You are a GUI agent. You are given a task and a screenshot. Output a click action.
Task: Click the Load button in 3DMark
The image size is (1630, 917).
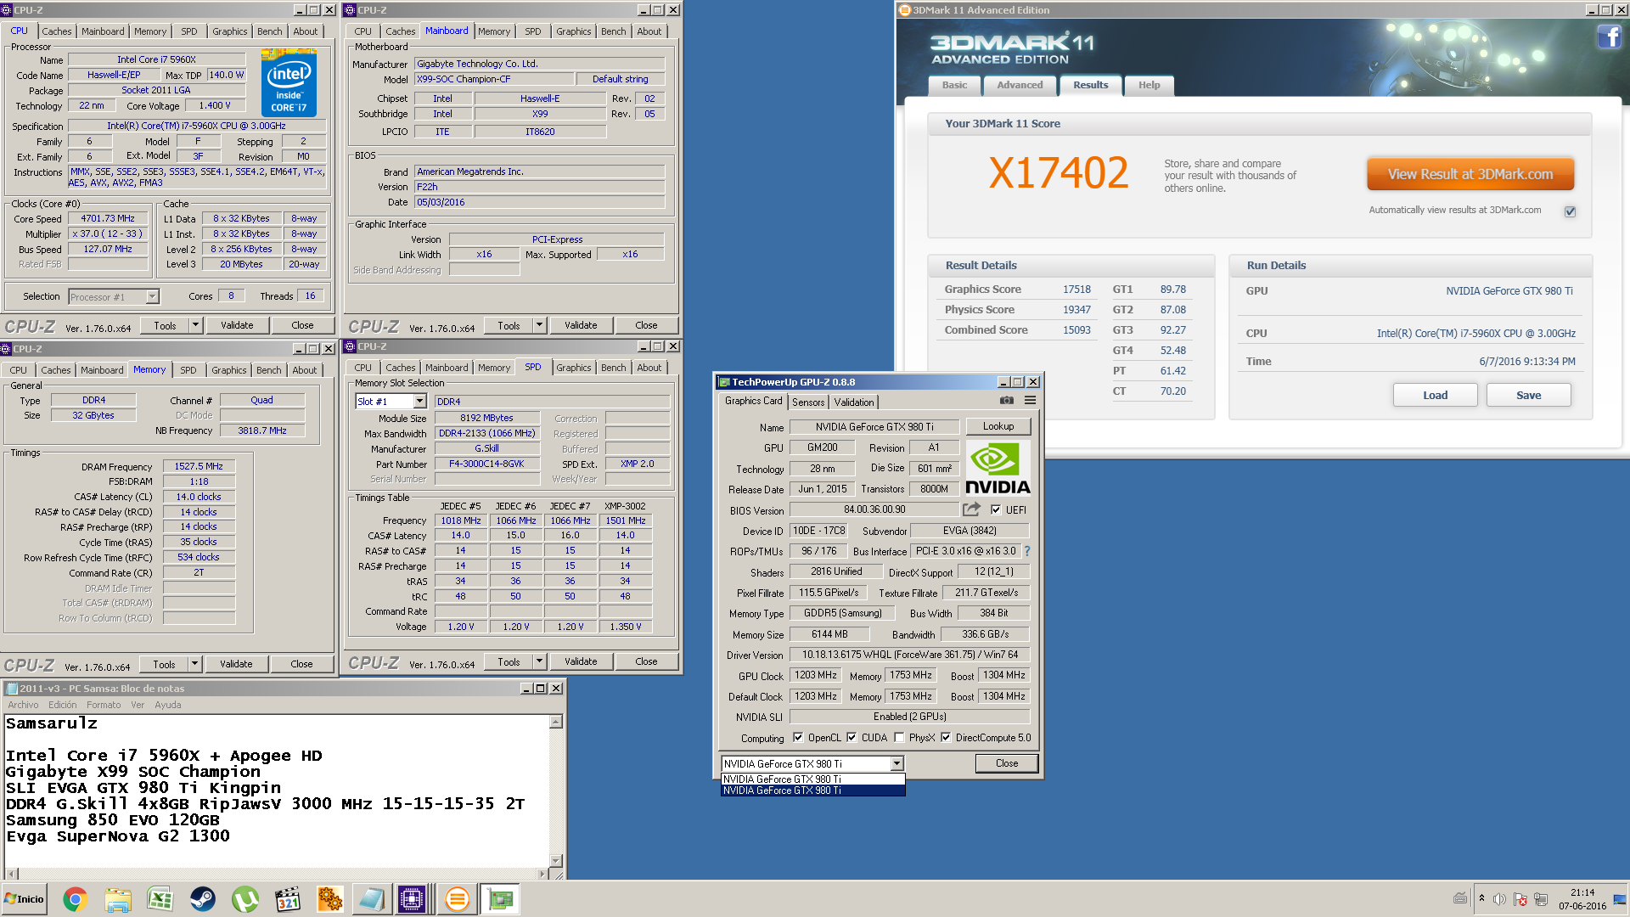[1435, 395]
